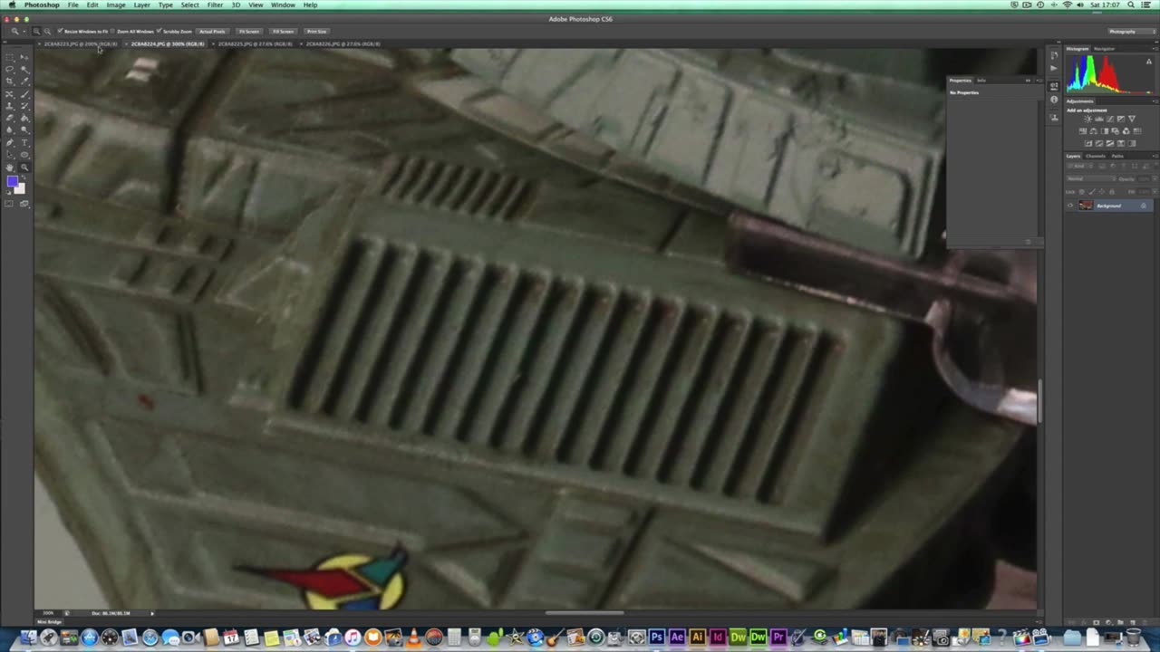The height and width of the screenshot is (652, 1160).
Task: Select the Rectangular Marquee tool
Action: click(9, 57)
